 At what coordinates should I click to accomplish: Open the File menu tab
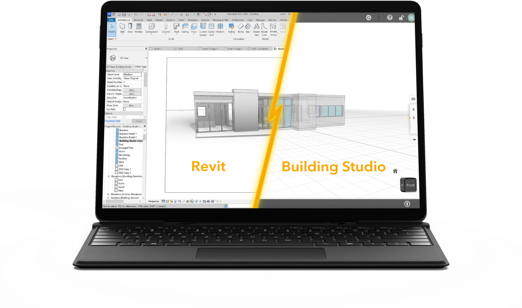pos(111,20)
